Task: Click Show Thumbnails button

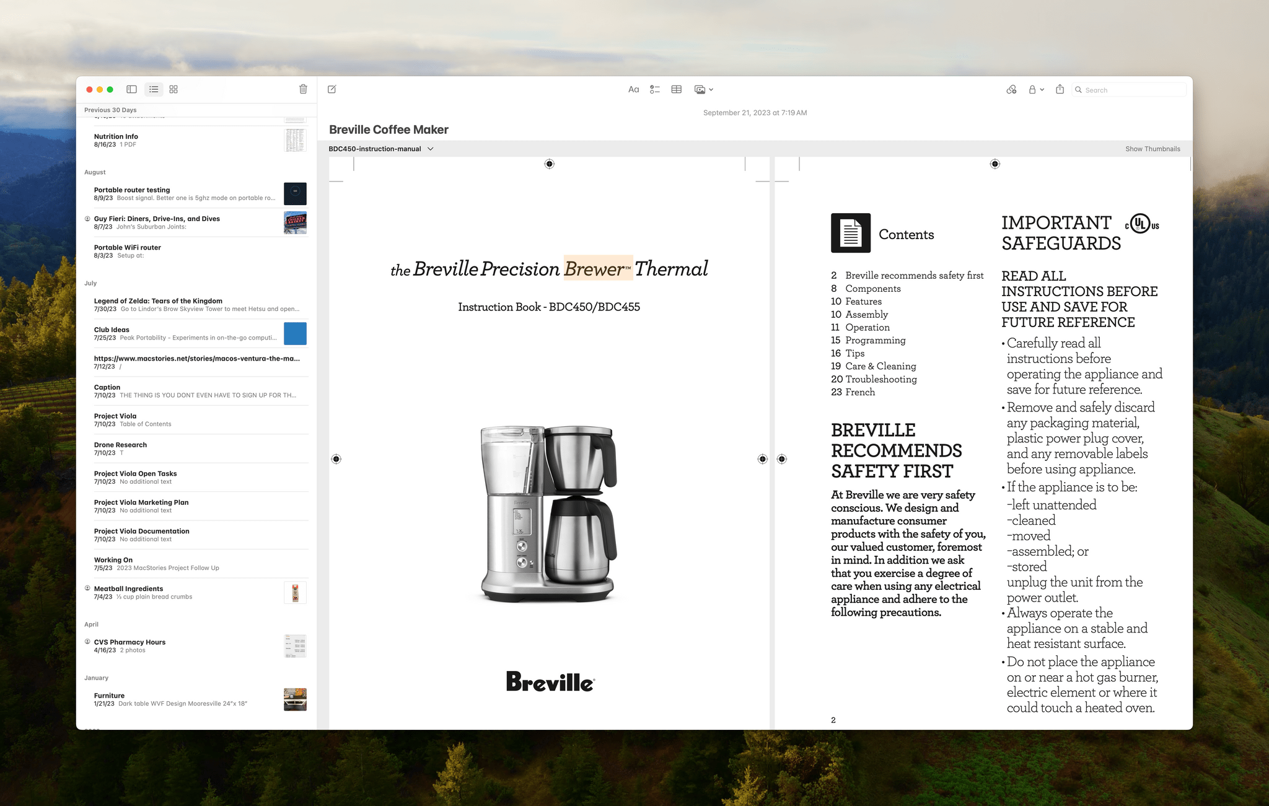Action: click(1149, 148)
